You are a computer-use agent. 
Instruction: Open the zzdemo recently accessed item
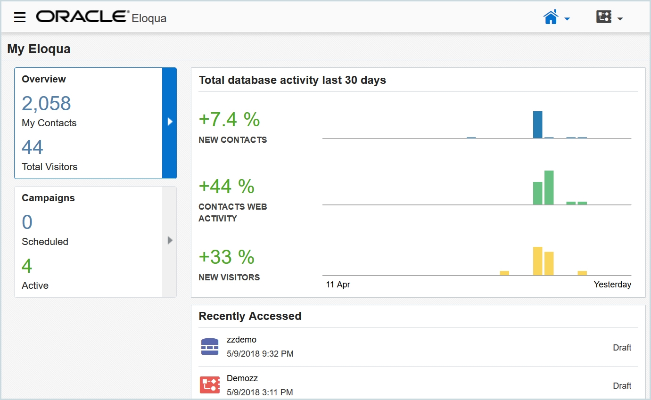point(241,340)
